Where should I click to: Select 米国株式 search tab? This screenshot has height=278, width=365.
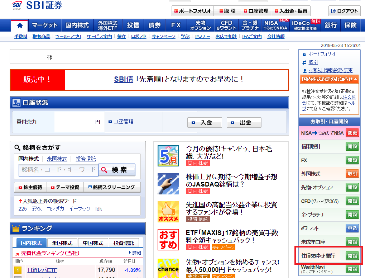click(x=57, y=159)
